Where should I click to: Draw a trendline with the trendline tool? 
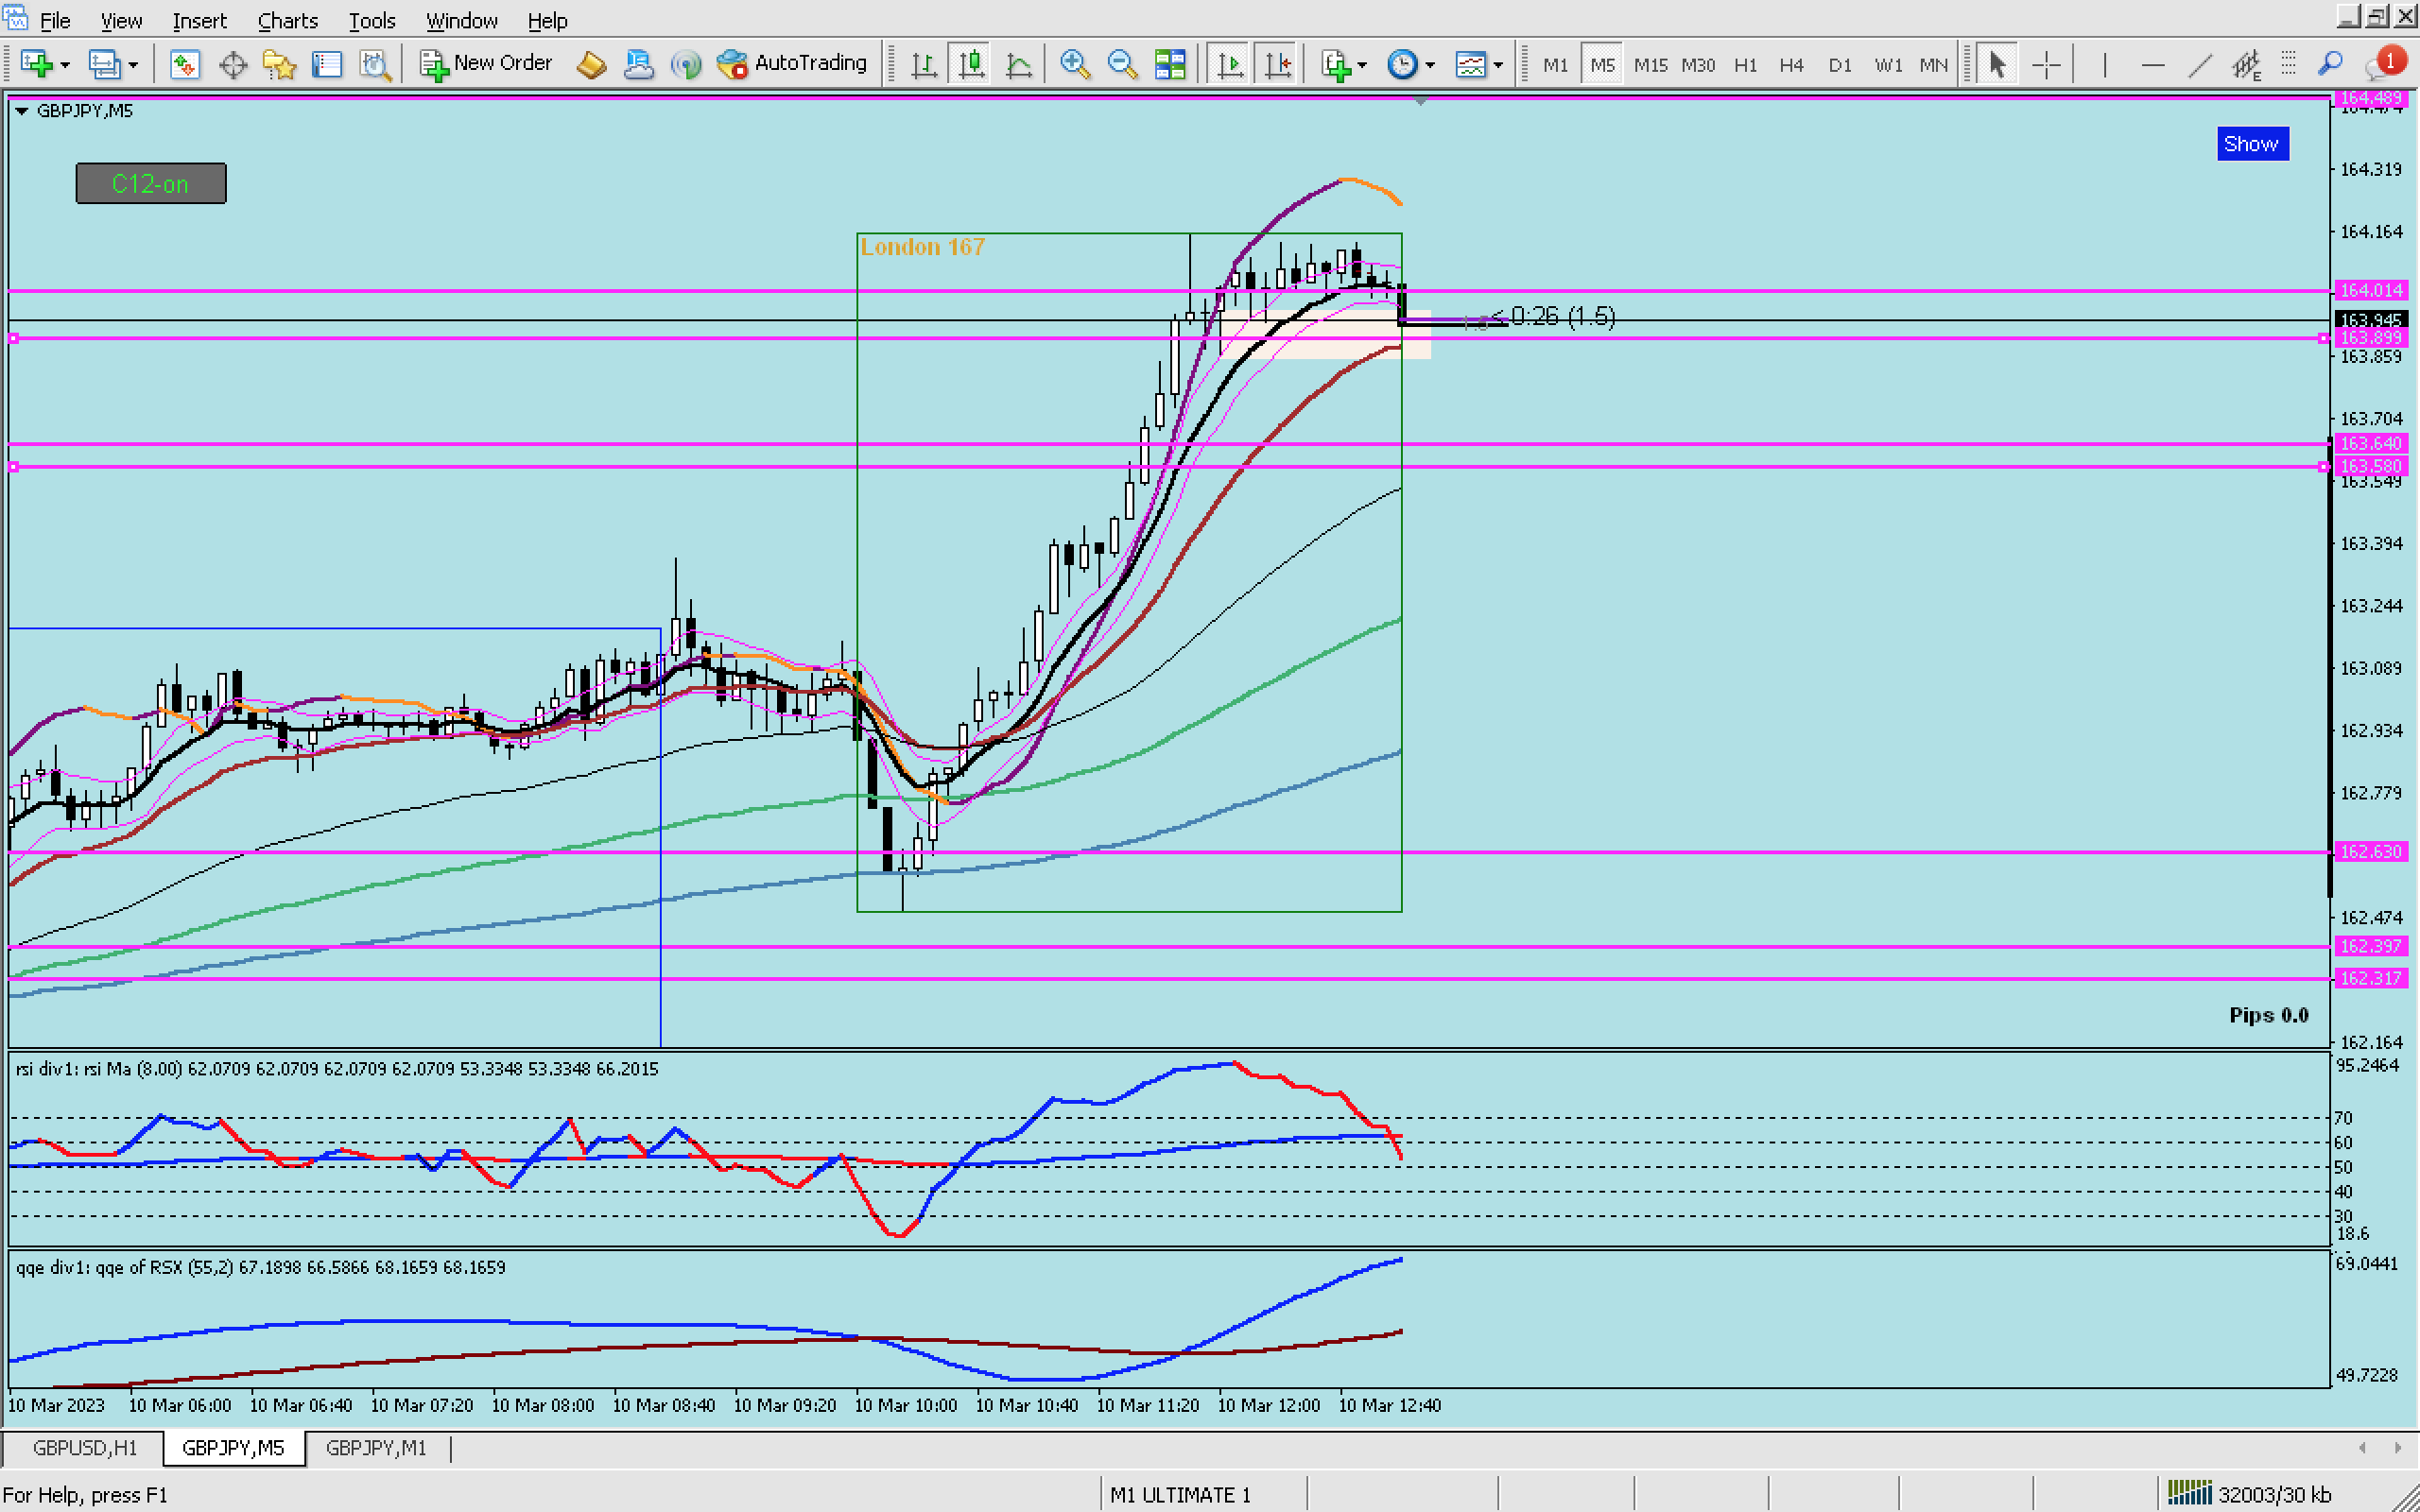pyautogui.click(x=2199, y=65)
